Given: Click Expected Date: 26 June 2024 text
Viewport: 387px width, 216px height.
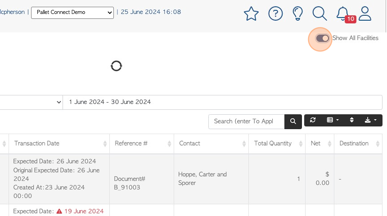Looking at the screenshot, I should (54, 161).
